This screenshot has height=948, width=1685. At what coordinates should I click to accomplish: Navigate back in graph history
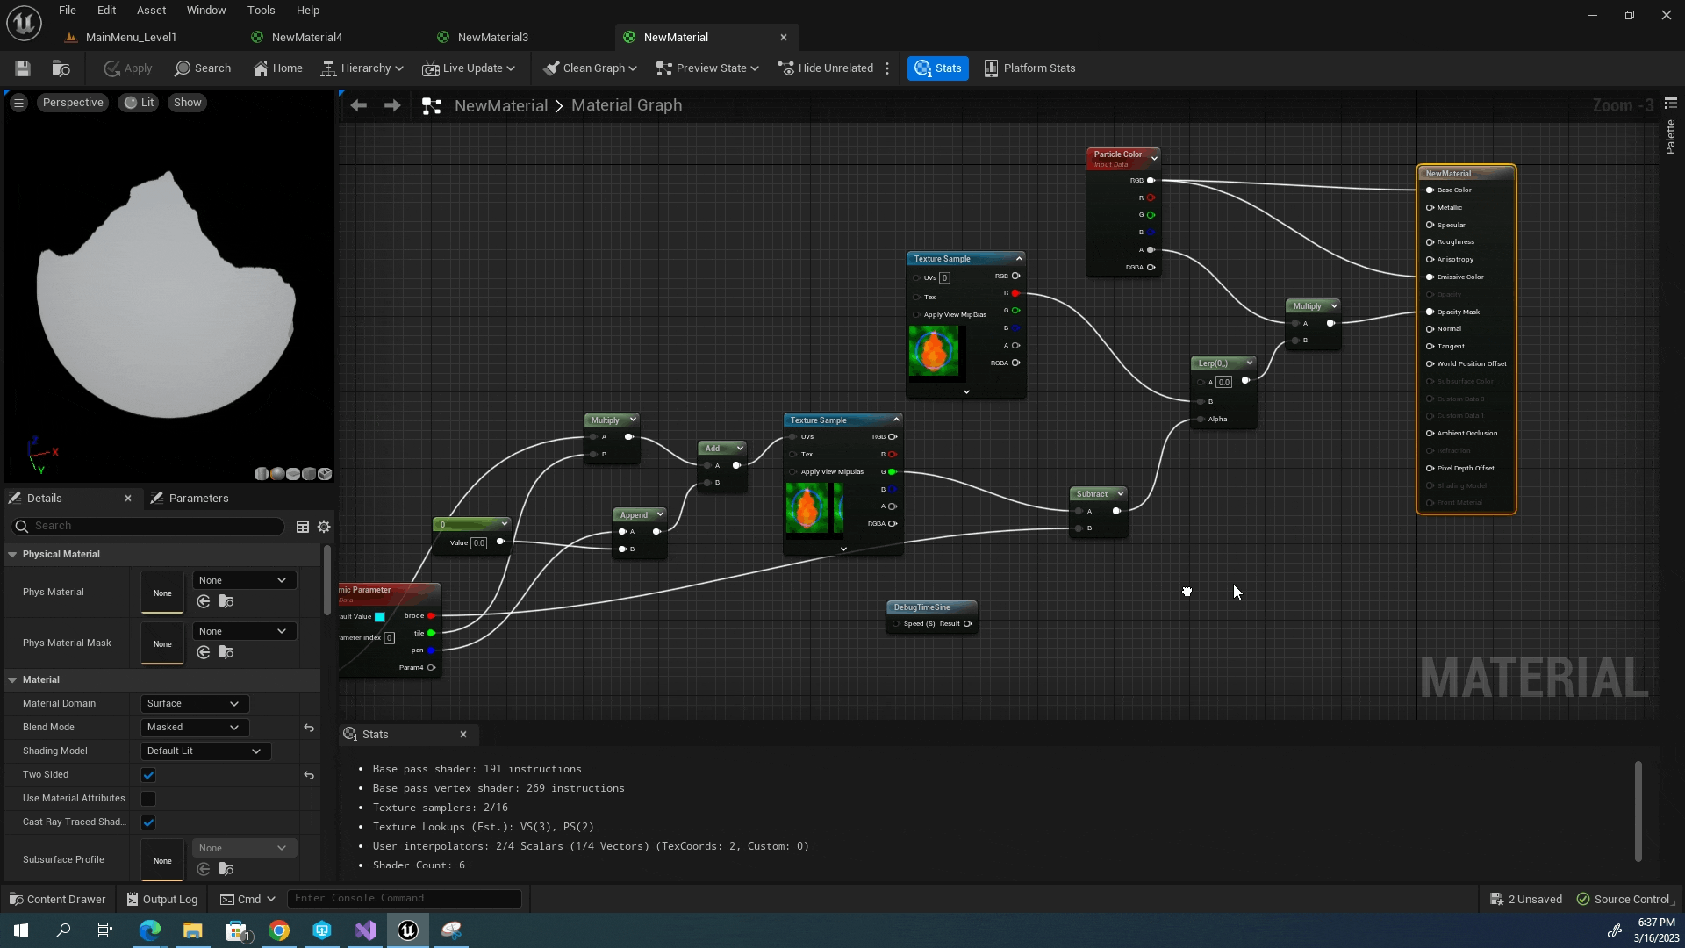click(x=358, y=105)
